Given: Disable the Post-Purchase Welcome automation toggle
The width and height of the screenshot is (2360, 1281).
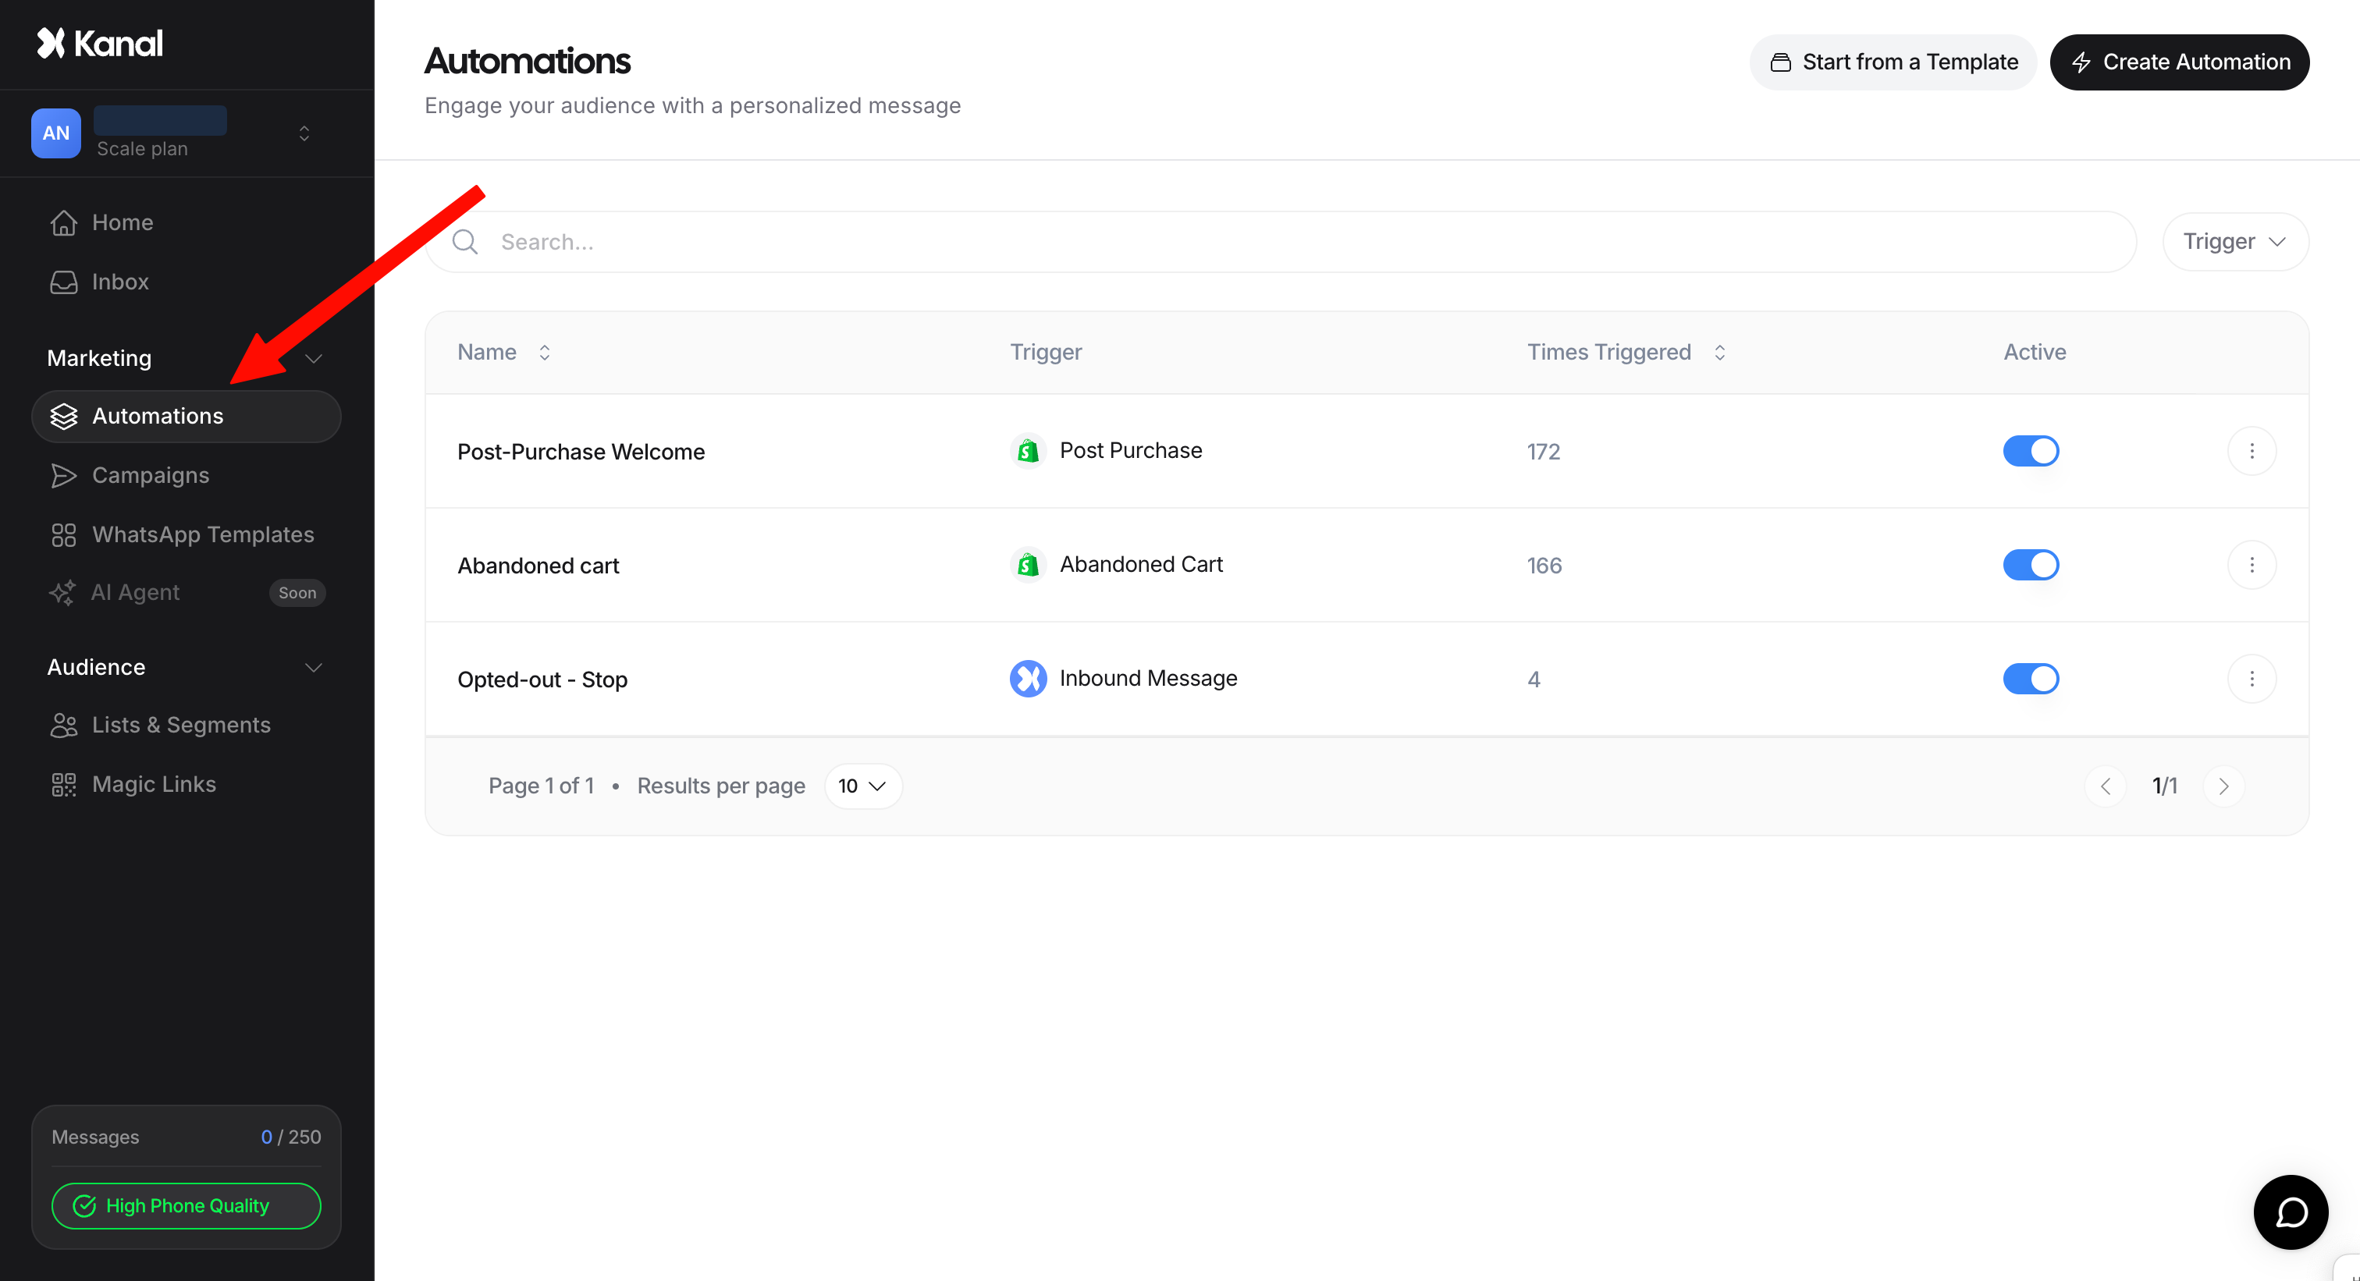Looking at the screenshot, I should (x=2030, y=452).
